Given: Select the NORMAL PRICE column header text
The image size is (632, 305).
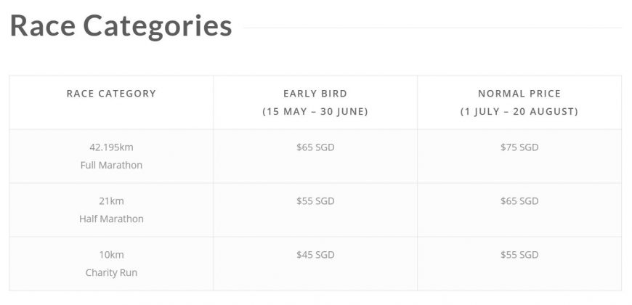Looking at the screenshot, I should point(519,94).
